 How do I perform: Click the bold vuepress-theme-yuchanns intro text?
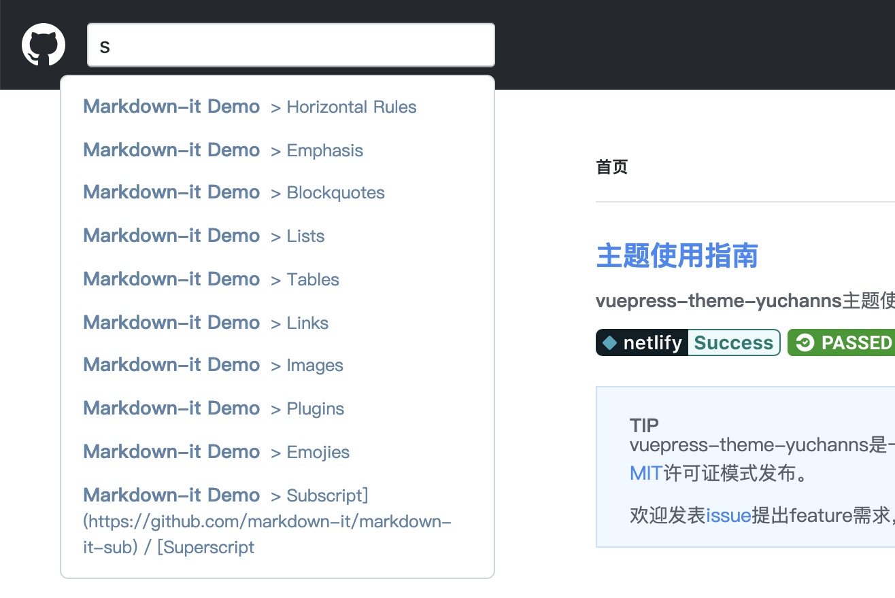tap(719, 300)
